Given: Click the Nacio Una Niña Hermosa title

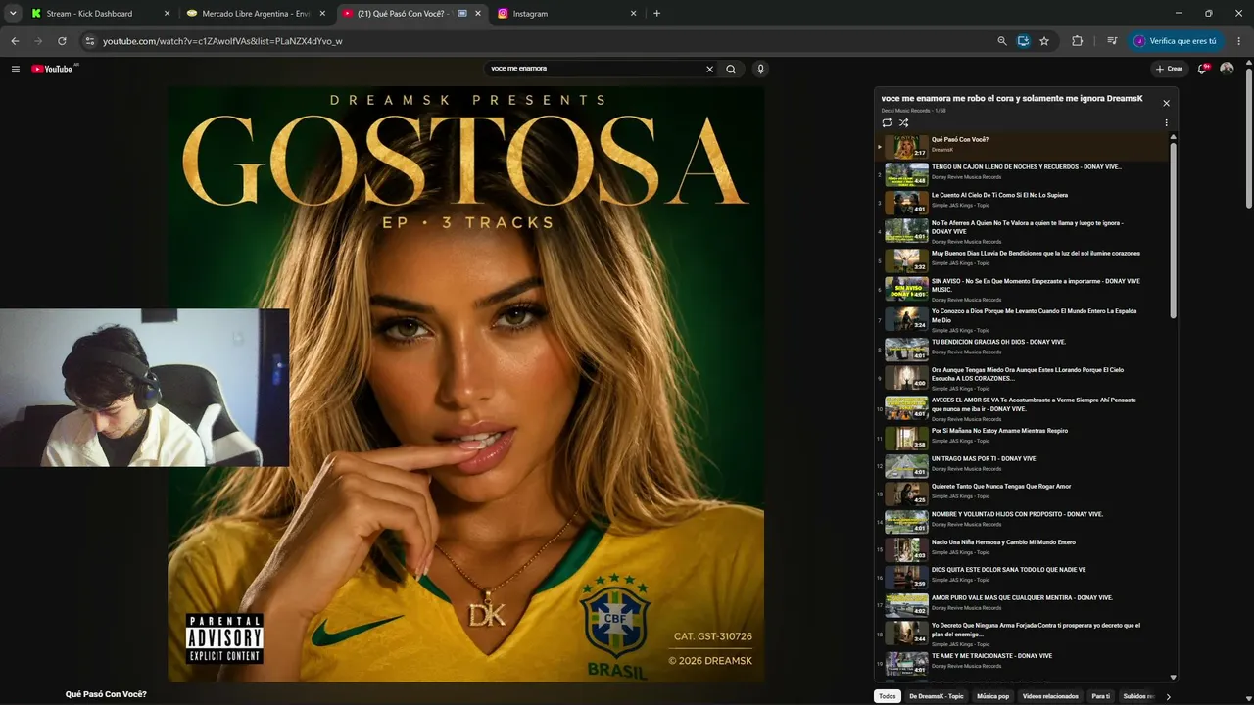Looking at the screenshot, I should (x=1003, y=542).
